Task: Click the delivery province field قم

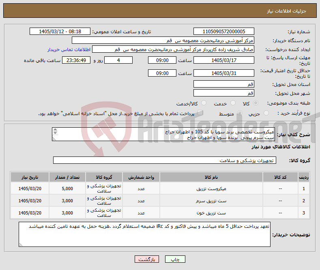Action: [223, 84]
